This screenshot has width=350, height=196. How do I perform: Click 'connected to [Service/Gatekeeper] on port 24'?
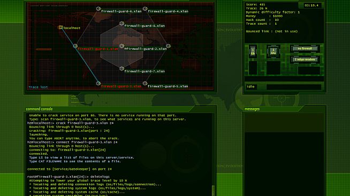(x=70, y=169)
